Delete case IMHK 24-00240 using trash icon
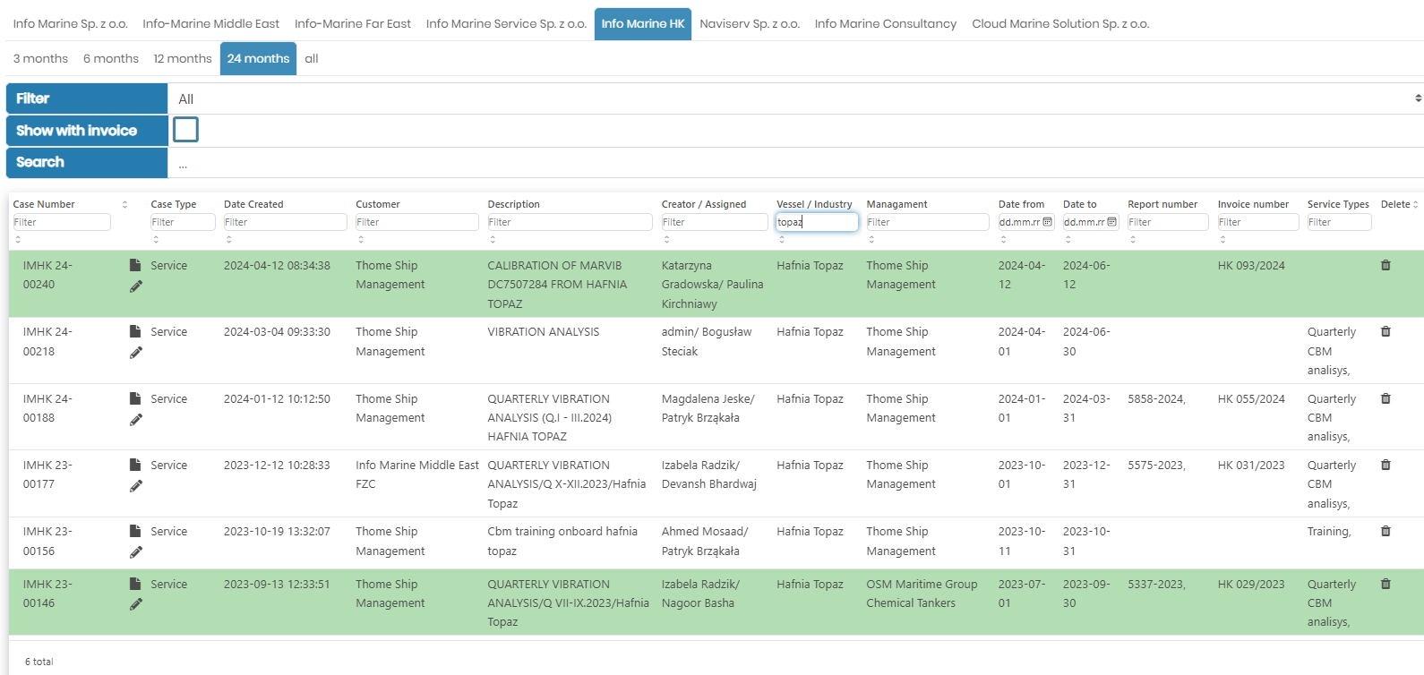1424x675 pixels. pyautogui.click(x=1385, y=265)
